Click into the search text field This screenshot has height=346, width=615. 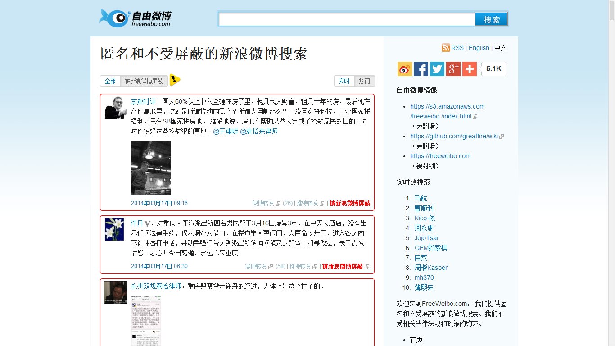coord(346,19)
